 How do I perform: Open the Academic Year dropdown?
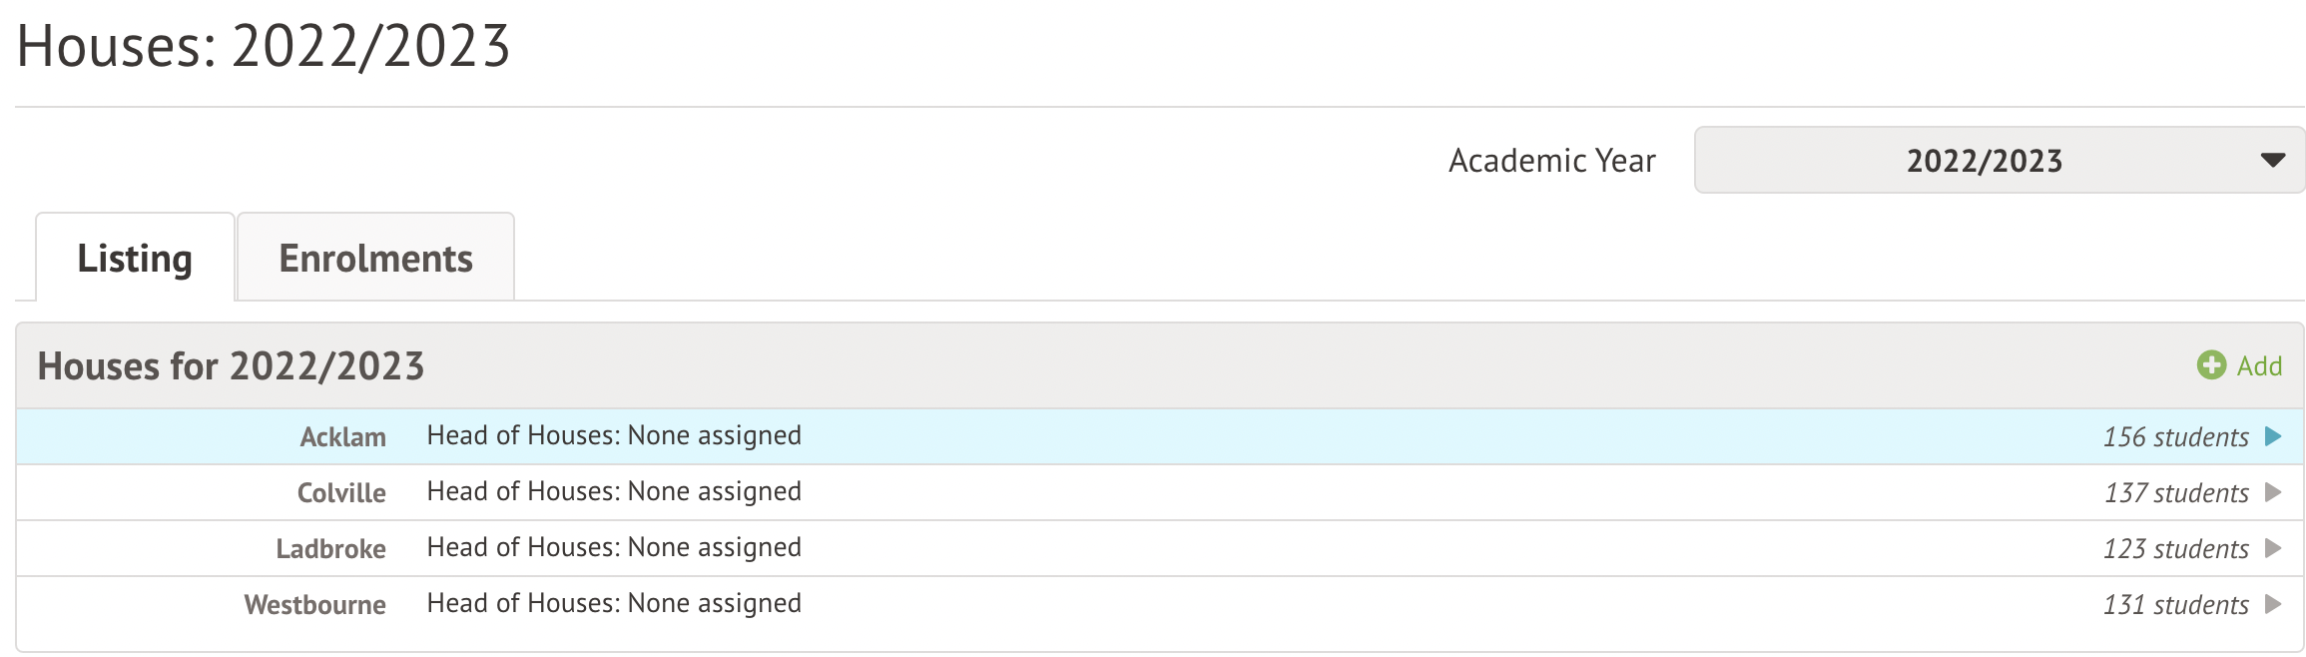click(1998, 160)
